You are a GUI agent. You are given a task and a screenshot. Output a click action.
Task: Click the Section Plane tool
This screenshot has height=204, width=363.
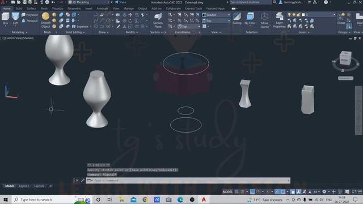(x=158, y=20)
